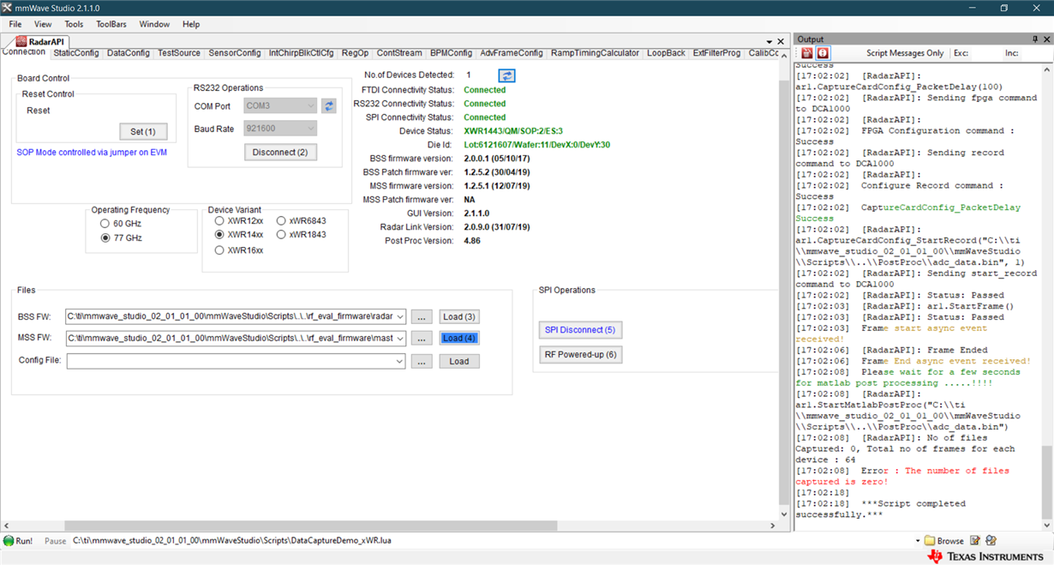Close the Output panel
Screen dimensions: 1054x565
click(1047, 39)
